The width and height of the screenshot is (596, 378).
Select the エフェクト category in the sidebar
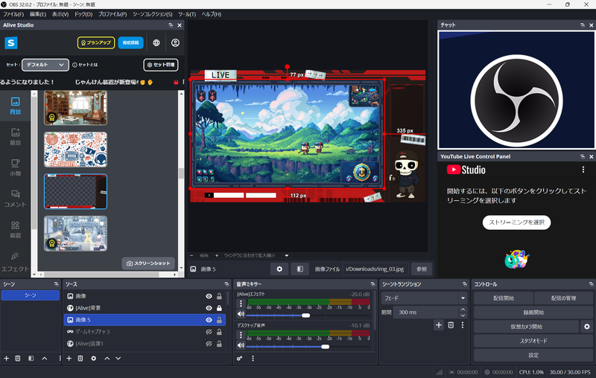coord(15,262)
